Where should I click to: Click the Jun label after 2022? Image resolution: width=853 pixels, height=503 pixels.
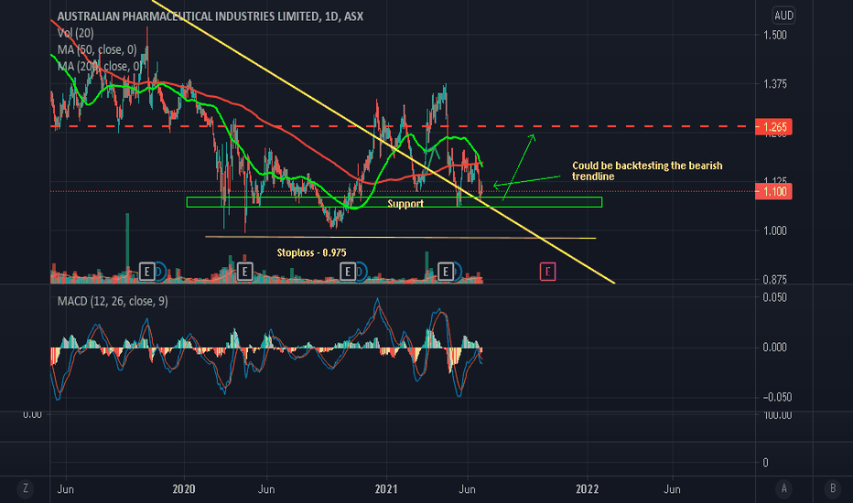coord(672,489)
